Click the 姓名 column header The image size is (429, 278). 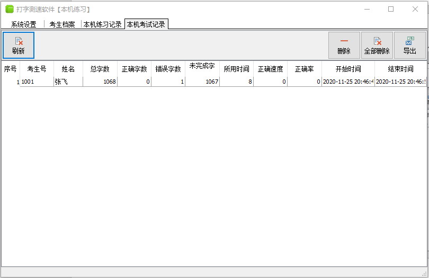[68, 69]
